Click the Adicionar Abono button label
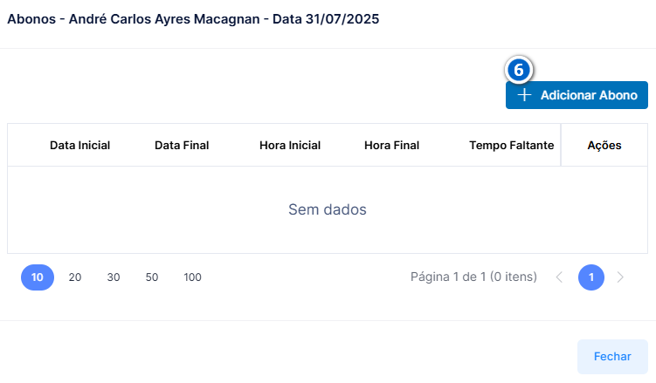The width and height of the screenshot is (656, 383). tap(589, 95)
